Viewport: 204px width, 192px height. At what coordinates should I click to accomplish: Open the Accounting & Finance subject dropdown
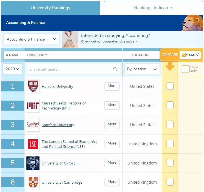[31, 39]
